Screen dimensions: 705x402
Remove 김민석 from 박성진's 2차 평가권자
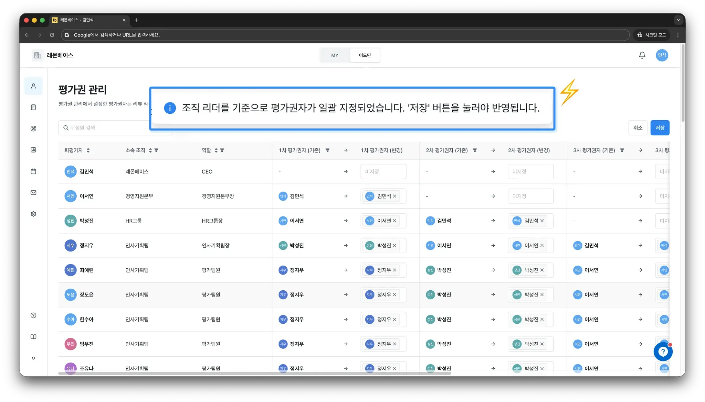542,221
